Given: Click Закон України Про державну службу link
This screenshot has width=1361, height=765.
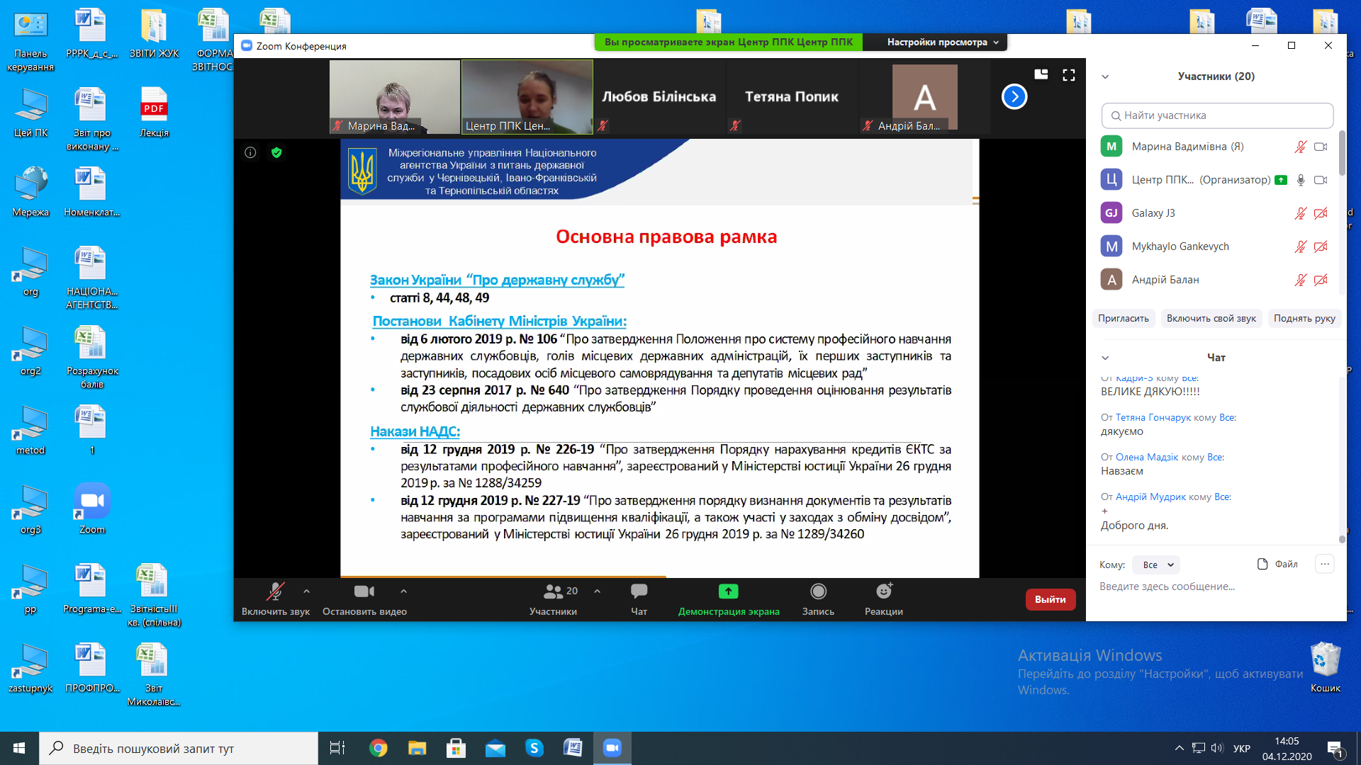Looking at the screenshot, I should pos(497,280).
